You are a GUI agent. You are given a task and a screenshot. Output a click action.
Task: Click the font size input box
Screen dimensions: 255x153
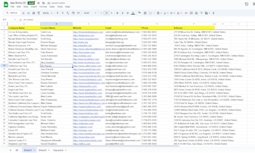[x=106, y=13]
